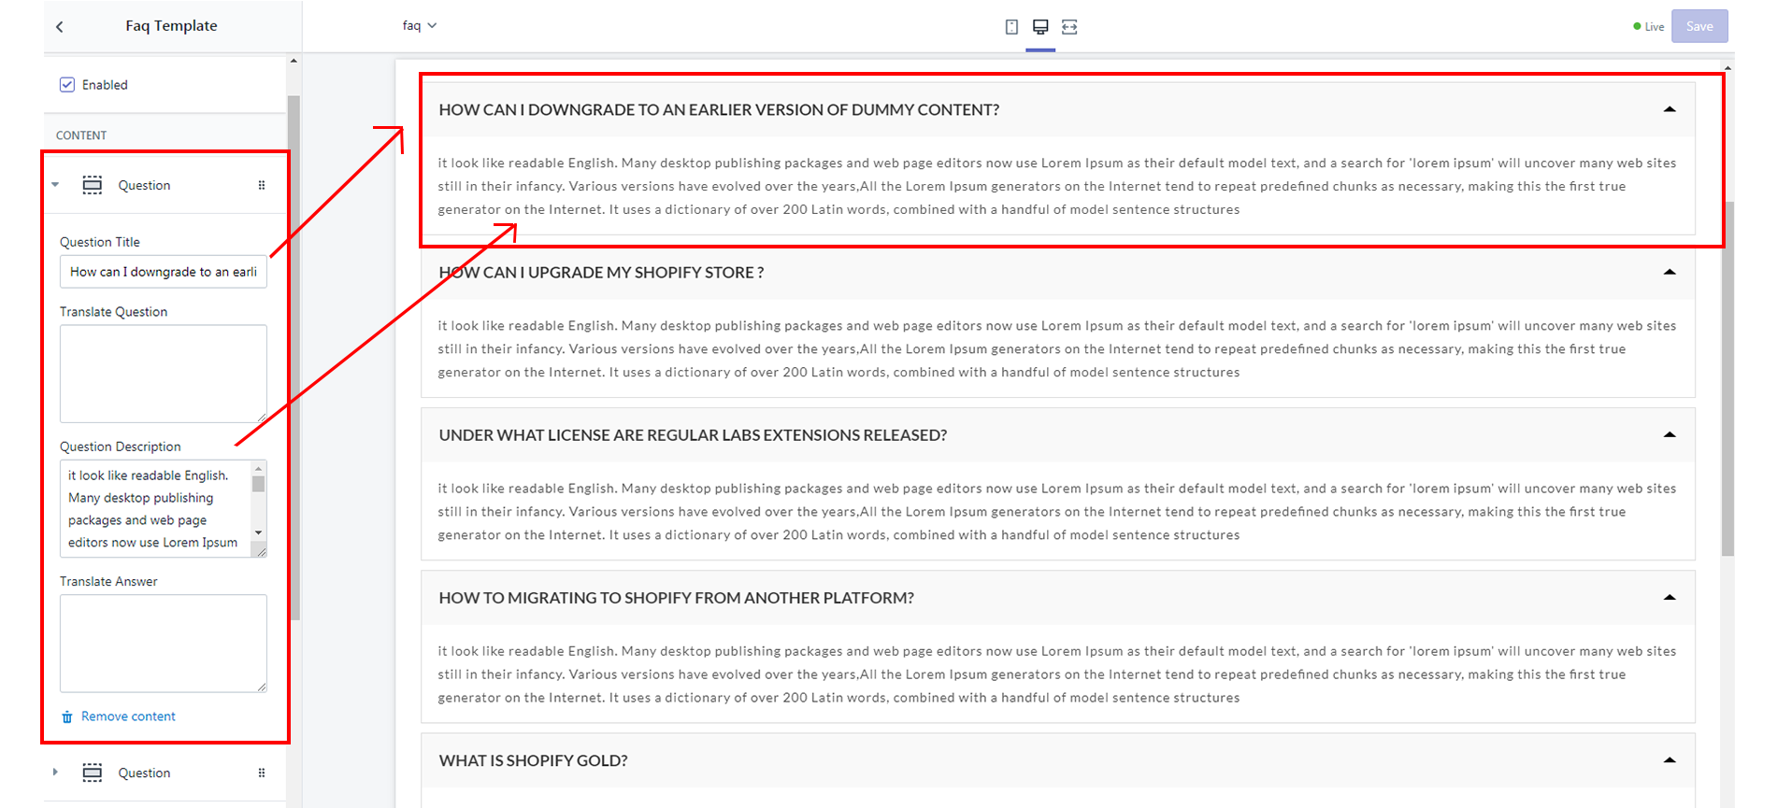
Task: Click the Save button
Action: [x=1698, y=26]
